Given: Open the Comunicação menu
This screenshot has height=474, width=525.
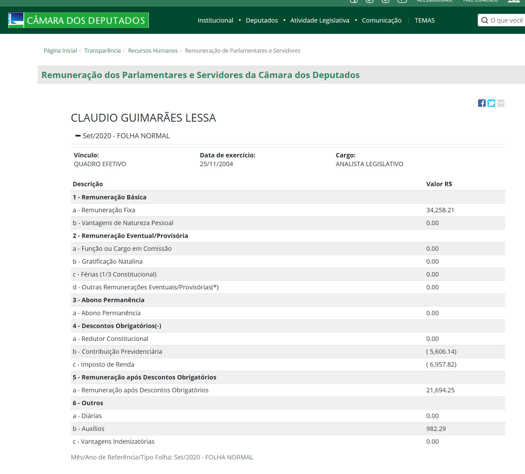Looking at the screenshot, I should tap(382, 20).
